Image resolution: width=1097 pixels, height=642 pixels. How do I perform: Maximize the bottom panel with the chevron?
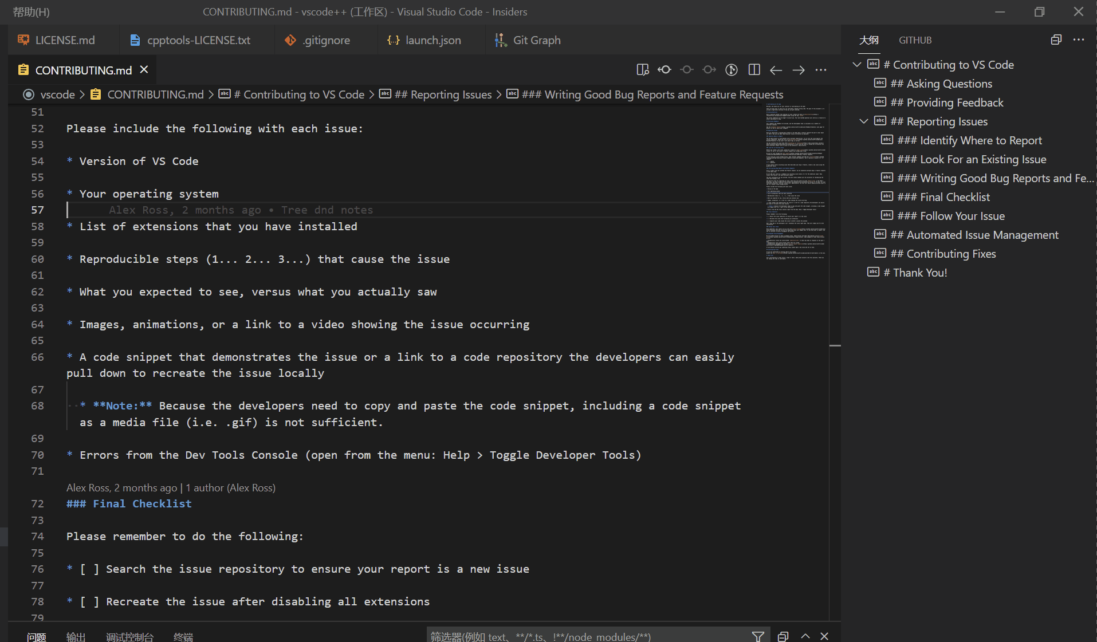(805, 636)
